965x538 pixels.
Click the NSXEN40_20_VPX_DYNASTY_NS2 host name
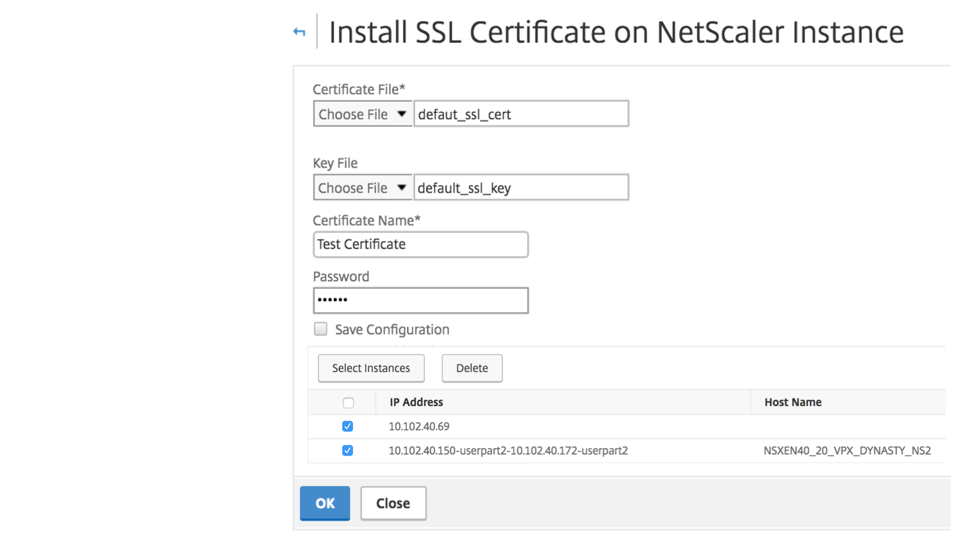pyautogui.click(x=847, y=451)
